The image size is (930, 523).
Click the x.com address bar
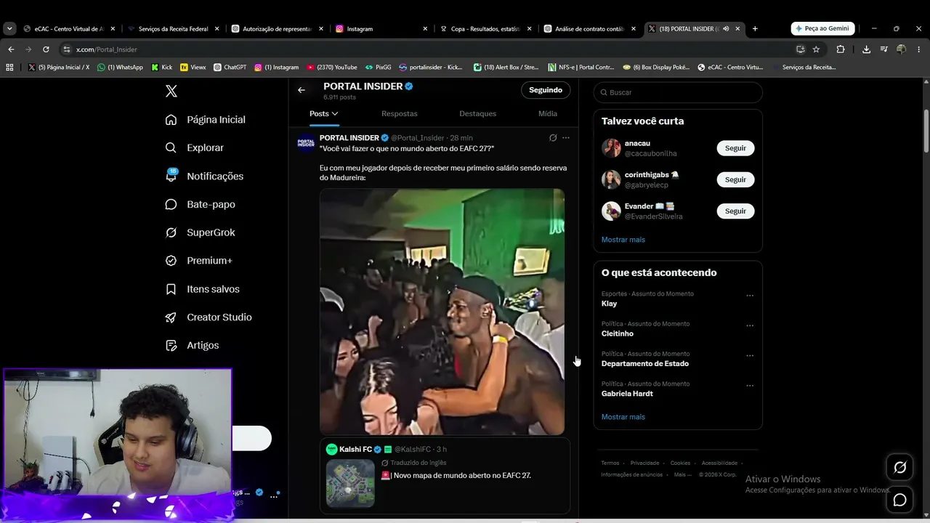coord(429,49)
